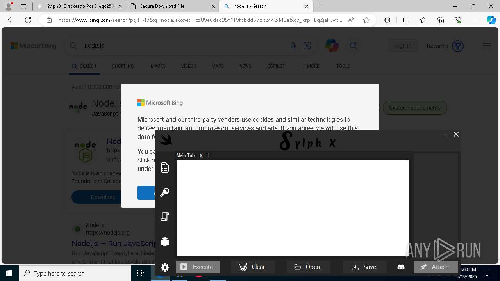Screen dimensions: 500x281
Task: Open the script hub scroll icon in Sylph X
Action: coord(165,217)
